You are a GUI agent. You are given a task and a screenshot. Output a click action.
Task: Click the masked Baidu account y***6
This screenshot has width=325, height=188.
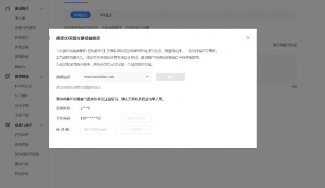pos(85,108)
